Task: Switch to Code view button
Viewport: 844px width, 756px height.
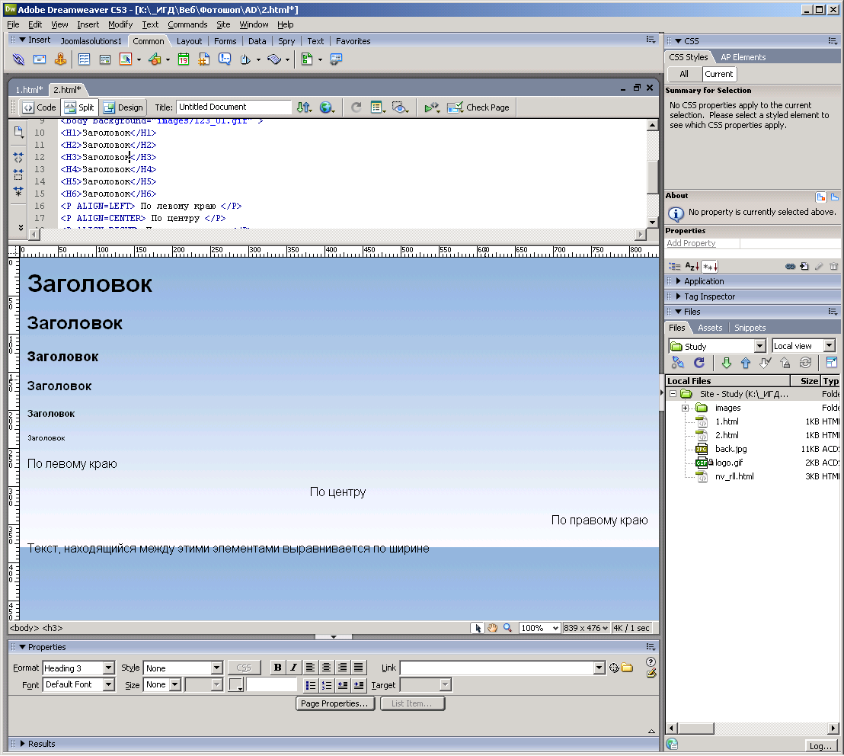Action: coord(39,107)
